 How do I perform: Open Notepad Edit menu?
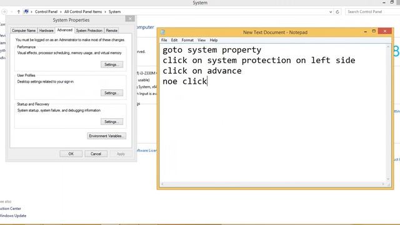coord(174,40)
